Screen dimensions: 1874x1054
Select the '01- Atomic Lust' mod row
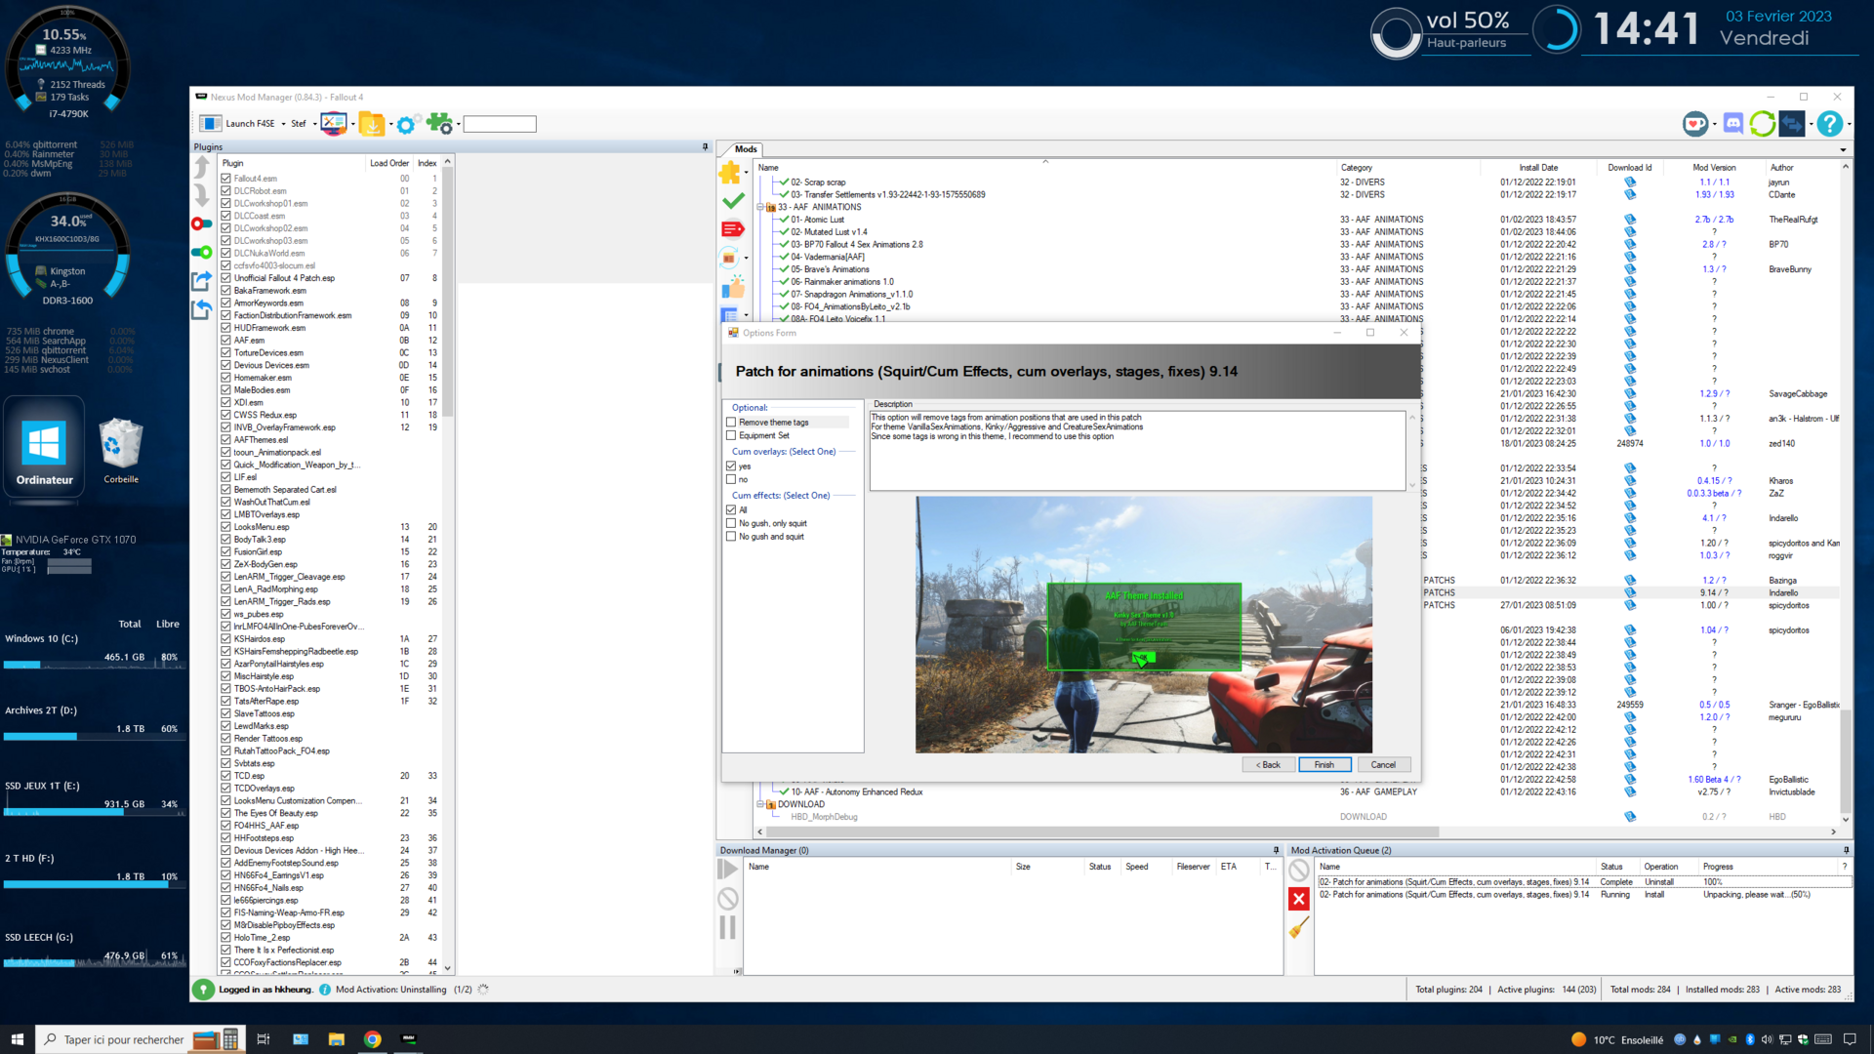coord(817,220)
